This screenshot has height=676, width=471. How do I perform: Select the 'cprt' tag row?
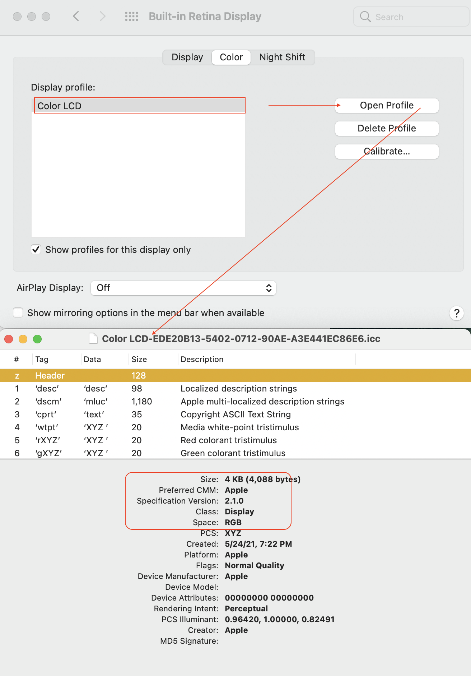coord(235,415)
